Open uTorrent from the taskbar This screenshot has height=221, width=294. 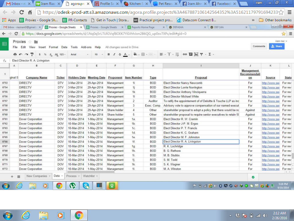(73, 186)
